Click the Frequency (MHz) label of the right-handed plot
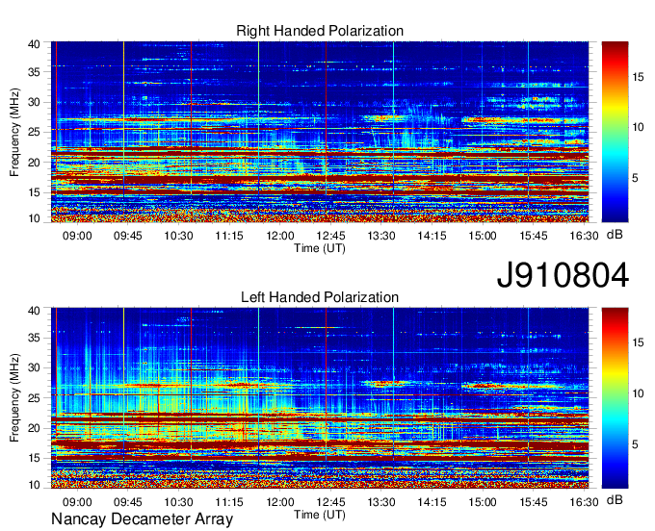This screenshot has height=531, width=655. pyautogui.click(x=14, y=132)
